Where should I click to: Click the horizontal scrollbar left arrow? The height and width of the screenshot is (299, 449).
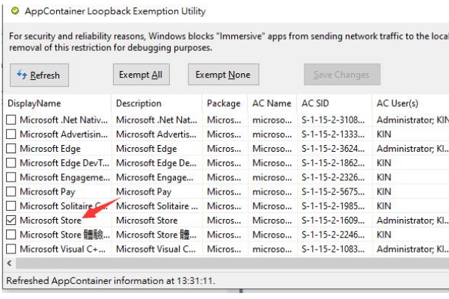(10, 263)
